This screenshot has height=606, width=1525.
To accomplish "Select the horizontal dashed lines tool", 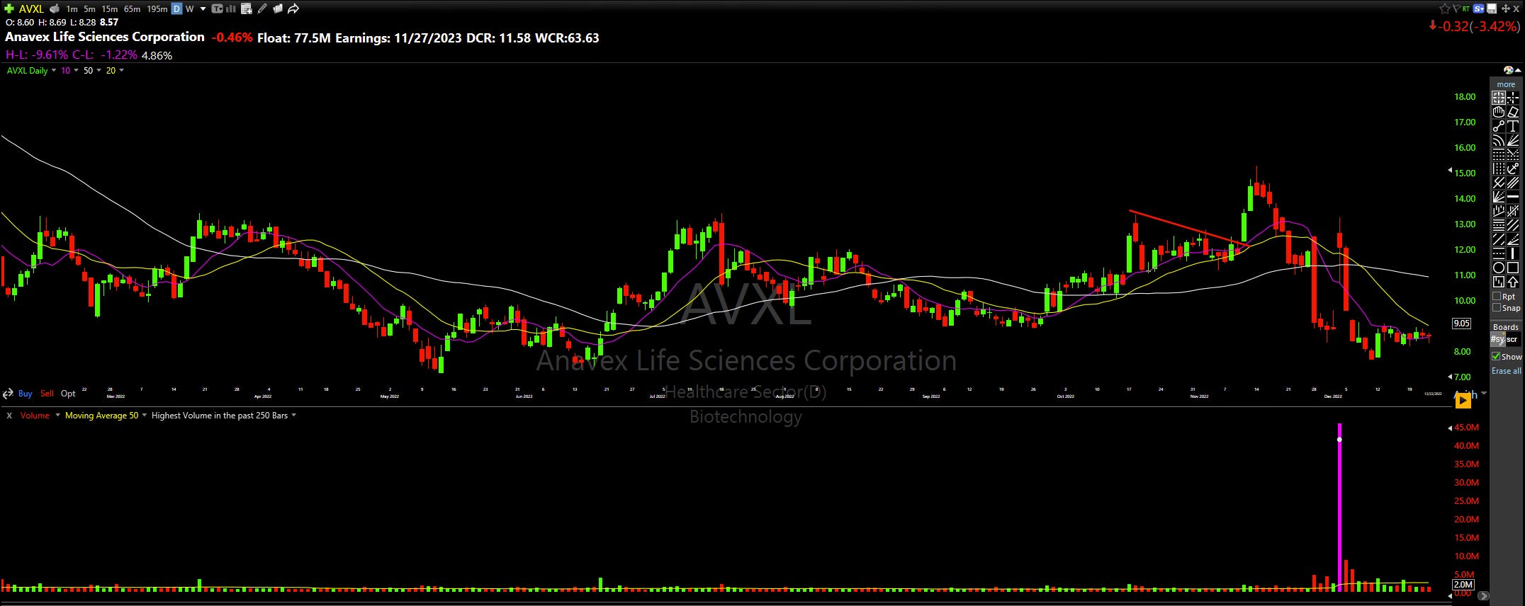I will click(1498, 253).
